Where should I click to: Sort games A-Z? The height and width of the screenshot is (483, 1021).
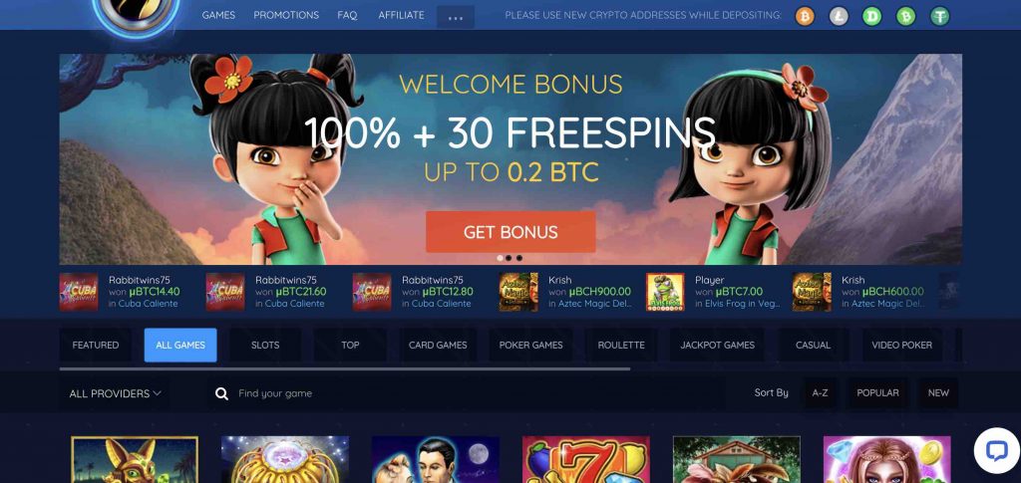(x=820, y=392)
